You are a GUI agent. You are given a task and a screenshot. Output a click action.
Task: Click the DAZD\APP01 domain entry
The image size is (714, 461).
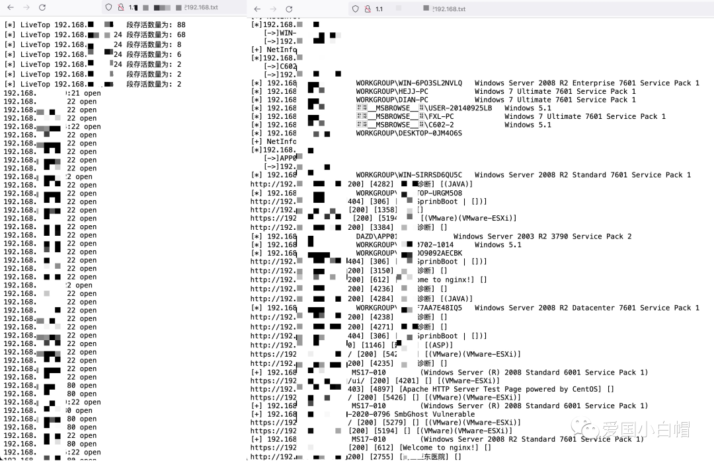pyautogui.click(x=377, y=236)
